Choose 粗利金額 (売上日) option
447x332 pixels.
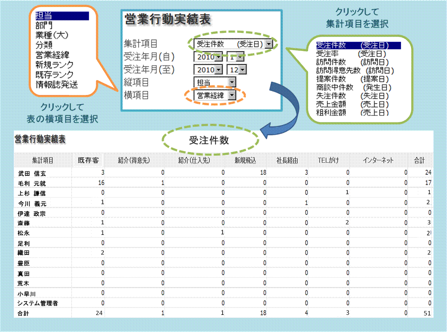[x=352, y=113]
